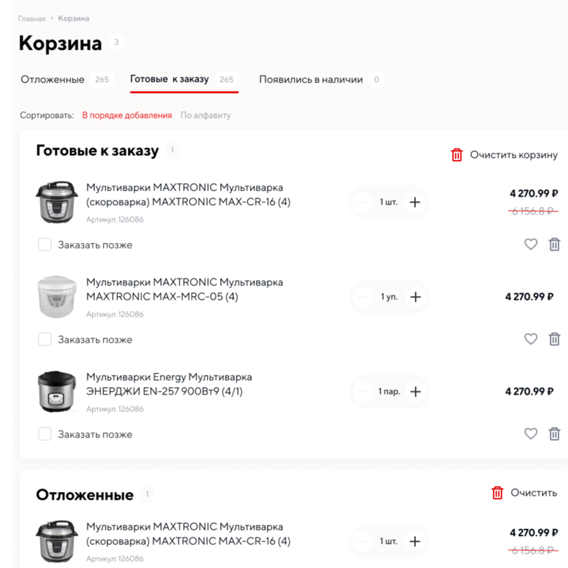
Task: Add MAX-CR-16 multicooker to favorites heart
Action: pos(531,244)
